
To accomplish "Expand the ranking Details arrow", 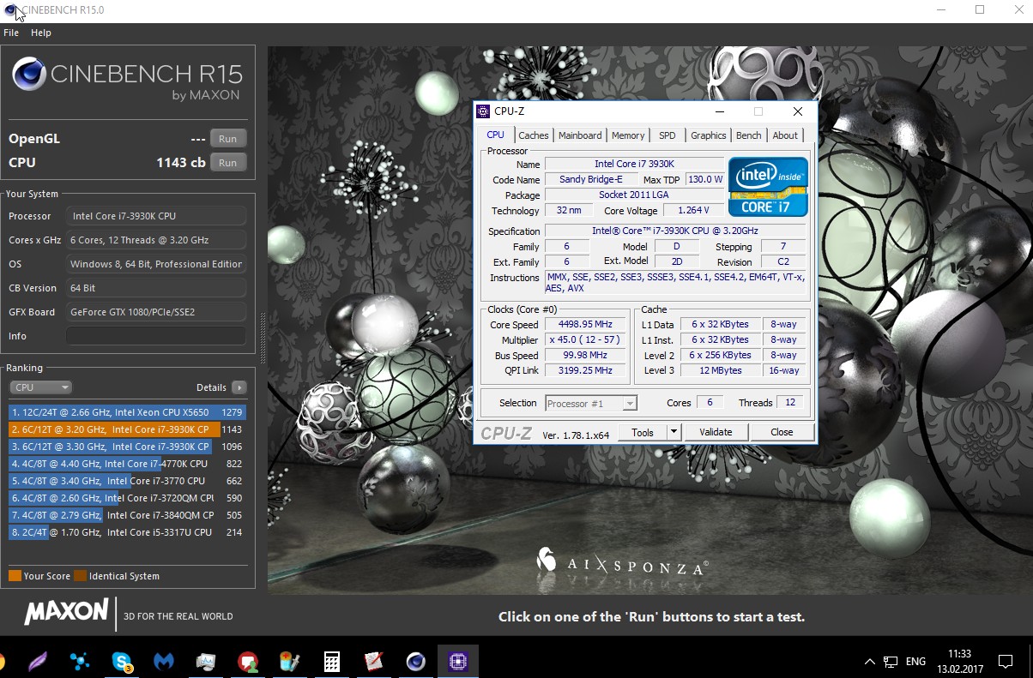I will tap(239, 387).
